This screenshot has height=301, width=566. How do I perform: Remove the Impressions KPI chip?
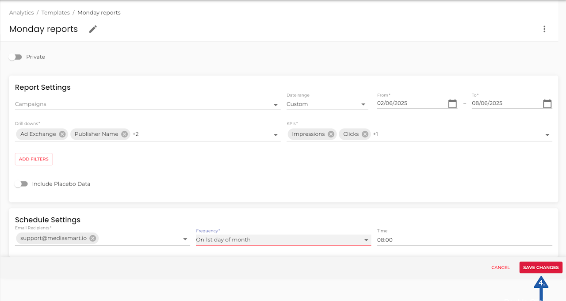point(331,134)
